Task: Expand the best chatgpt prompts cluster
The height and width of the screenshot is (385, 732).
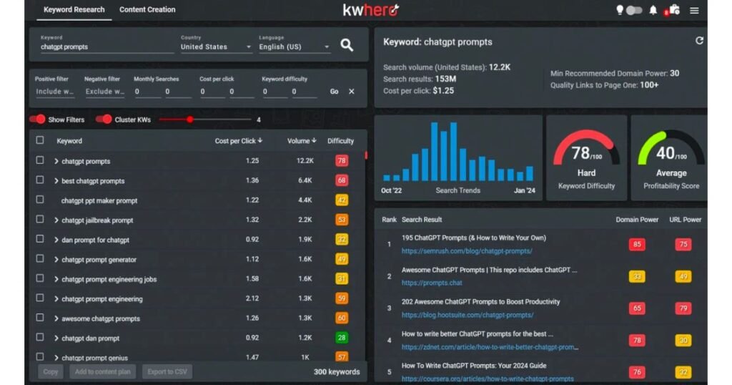Action: point(56,181)
